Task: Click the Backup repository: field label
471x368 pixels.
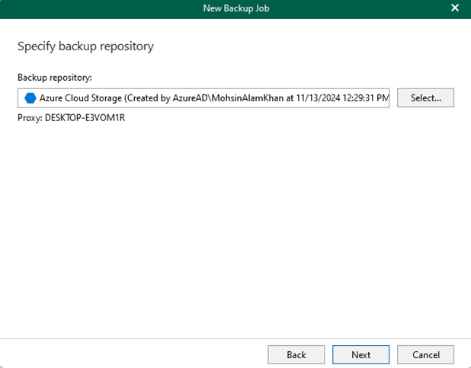Action: click(x=55, y=78)
